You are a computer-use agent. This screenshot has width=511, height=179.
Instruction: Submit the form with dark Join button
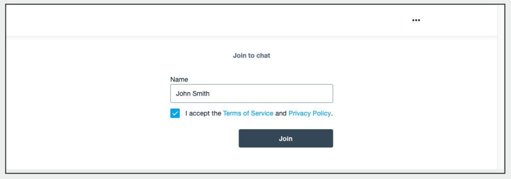(286, 138)
